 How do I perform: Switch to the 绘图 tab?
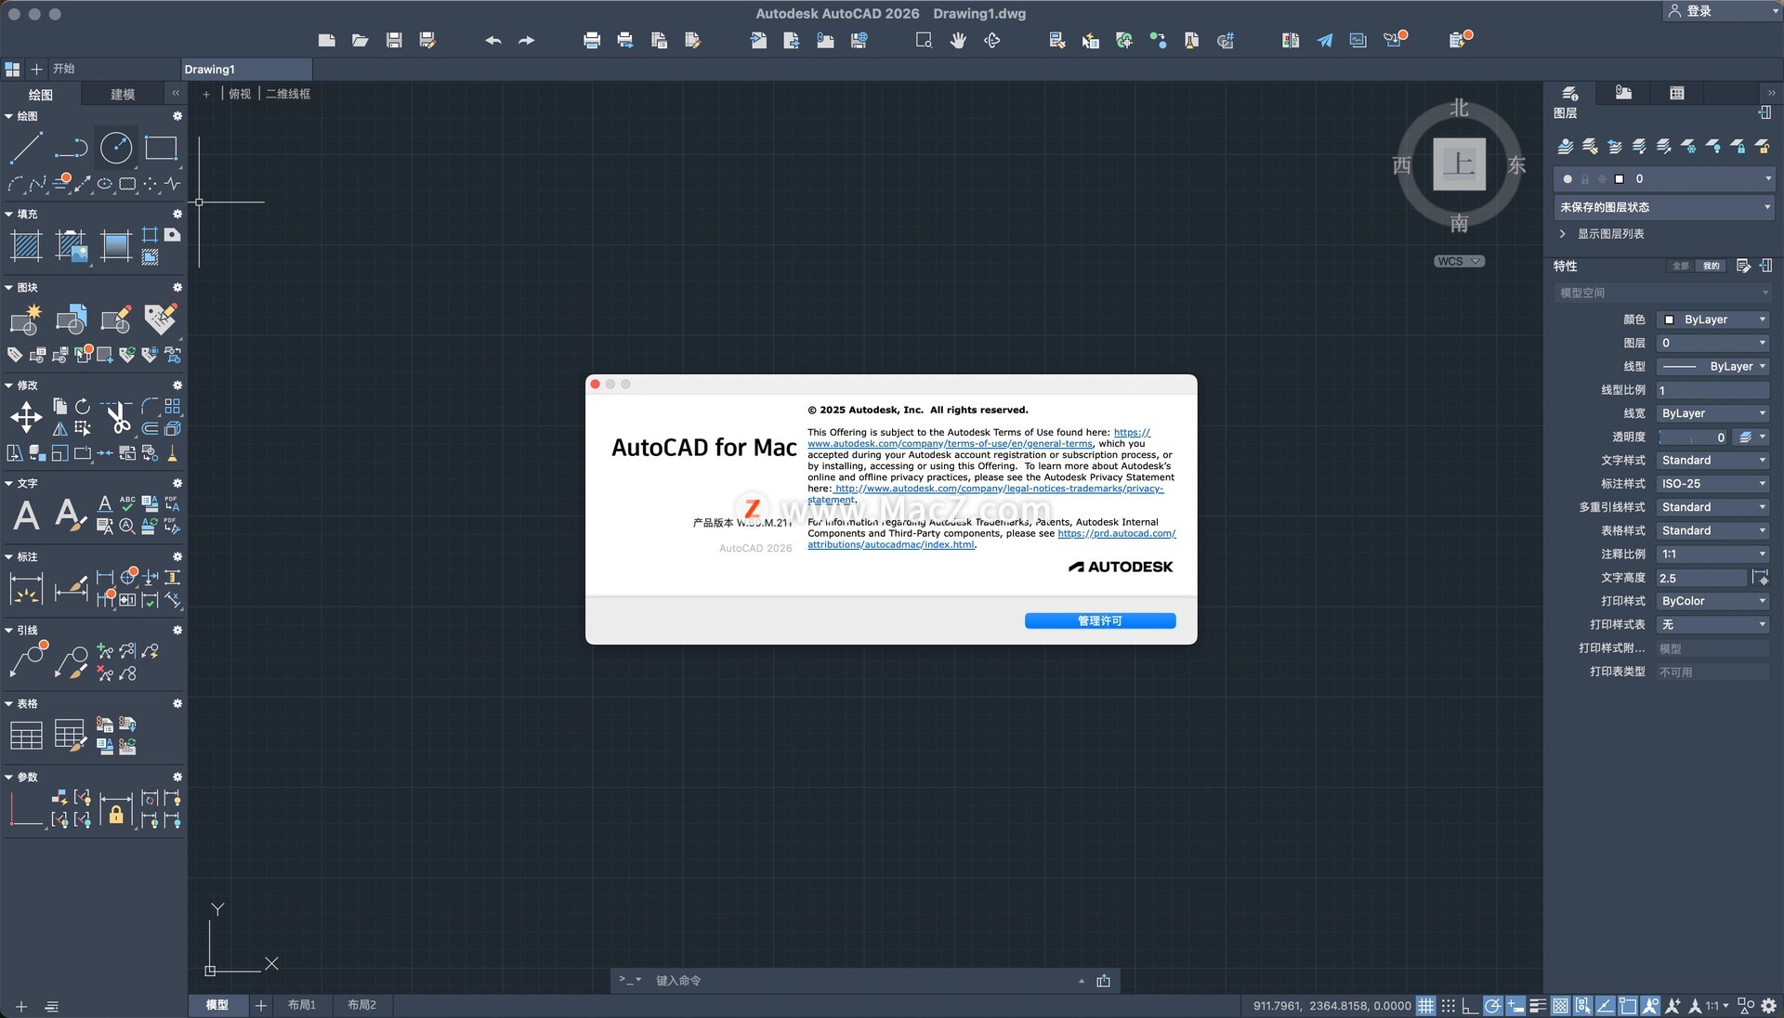[40, 94]
